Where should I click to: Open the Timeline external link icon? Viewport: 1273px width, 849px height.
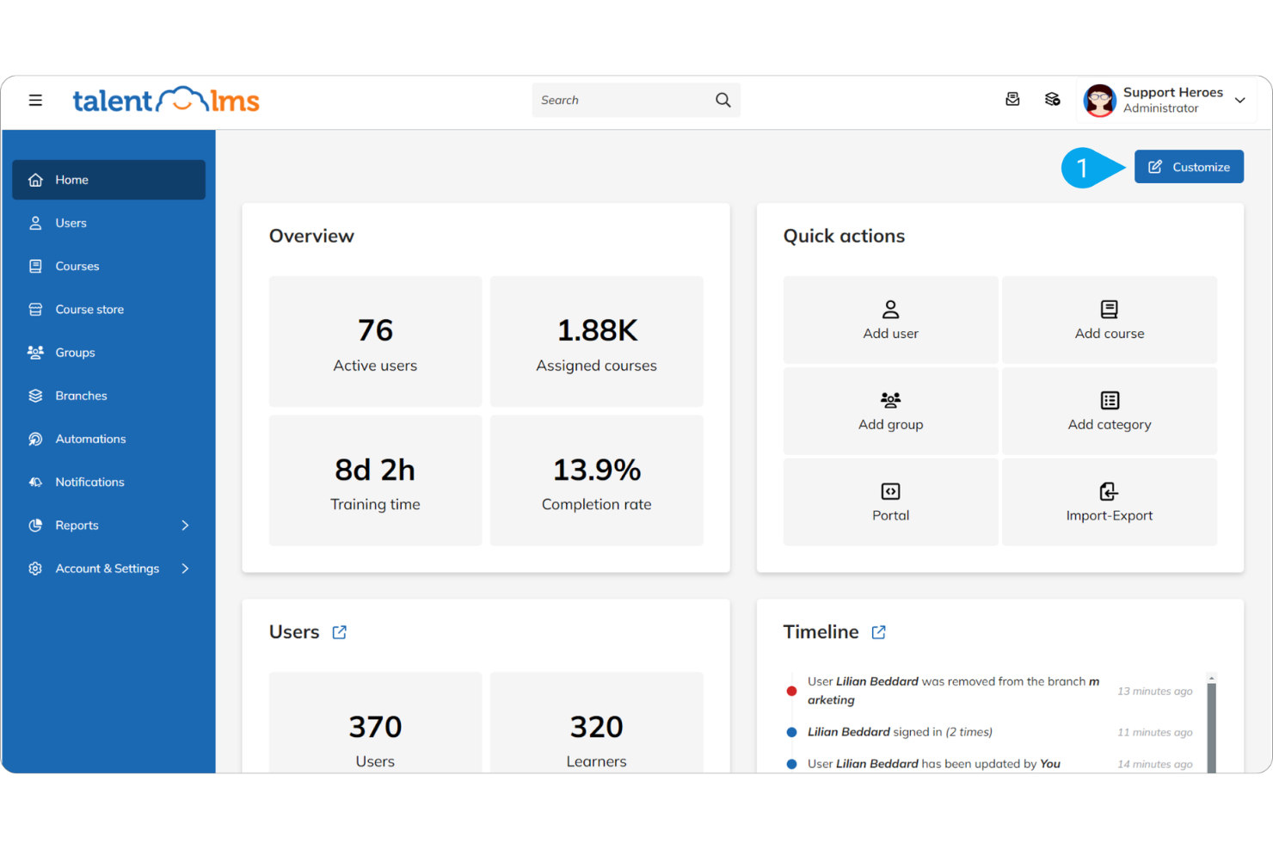pyautogui.click(x=878, y=631)
